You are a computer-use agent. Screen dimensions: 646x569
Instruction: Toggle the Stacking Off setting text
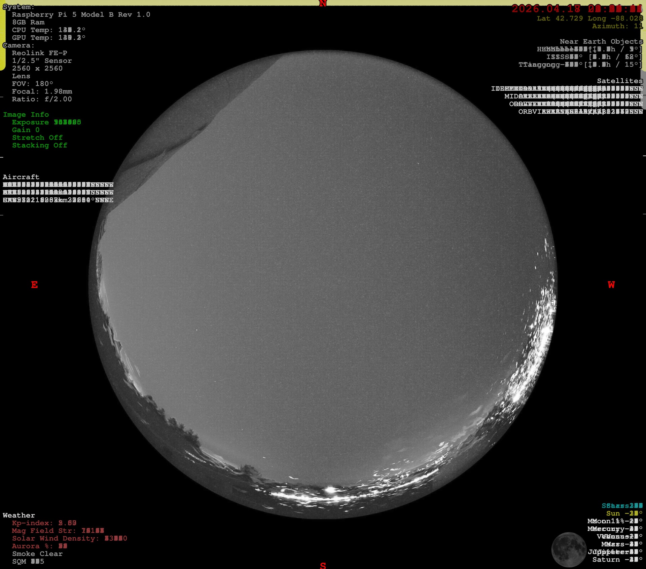coord(40,145)
